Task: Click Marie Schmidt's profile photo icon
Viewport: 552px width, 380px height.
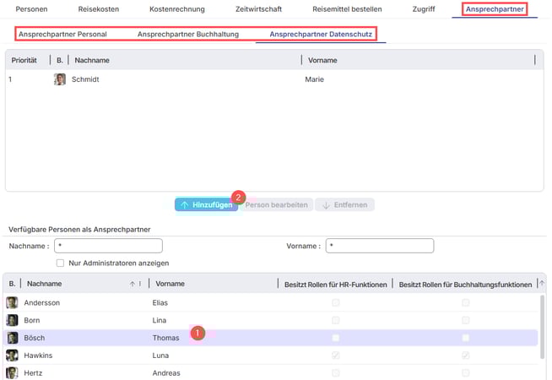Action: [60, 79]
